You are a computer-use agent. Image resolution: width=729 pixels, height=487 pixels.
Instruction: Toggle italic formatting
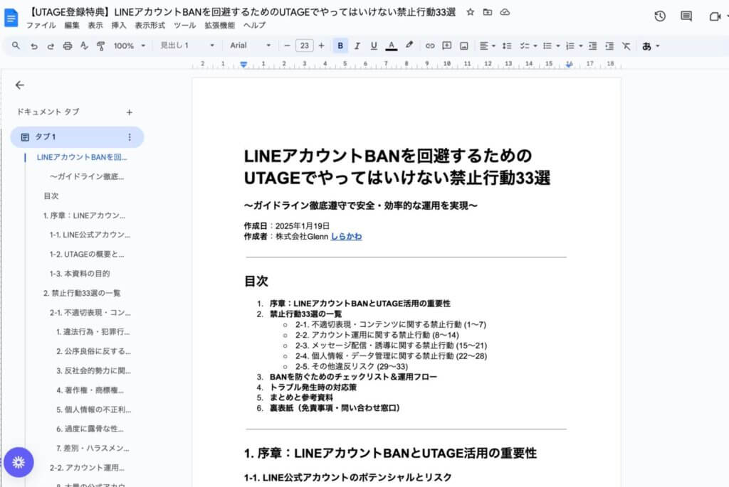357,46
